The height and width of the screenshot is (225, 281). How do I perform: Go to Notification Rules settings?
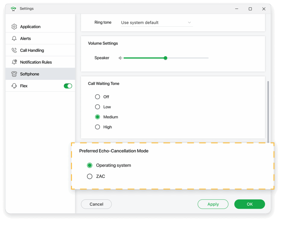point(36,62)
